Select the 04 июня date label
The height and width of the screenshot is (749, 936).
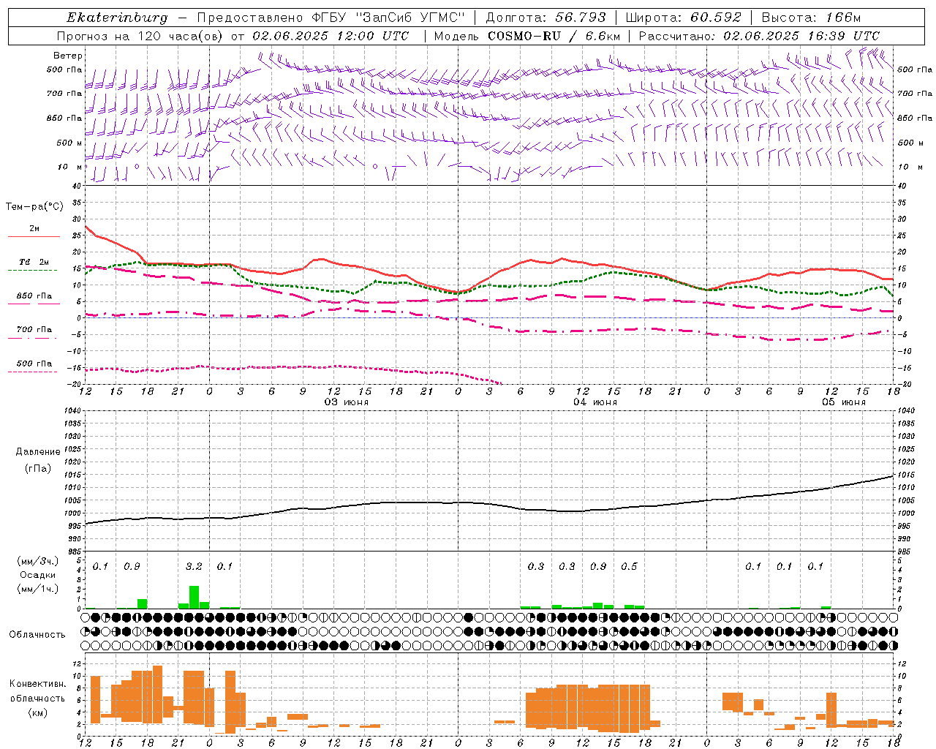click(x=595, y=402)
